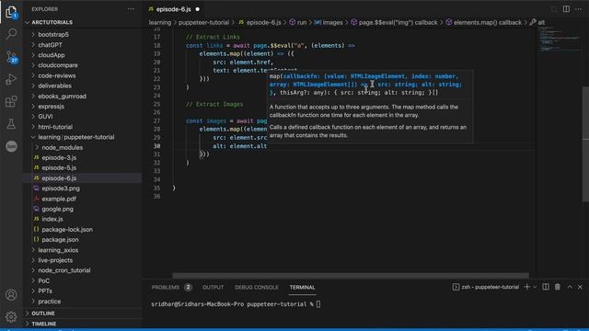Collapse the learning / puppeteer-tutorial folder

click(75, 137)
